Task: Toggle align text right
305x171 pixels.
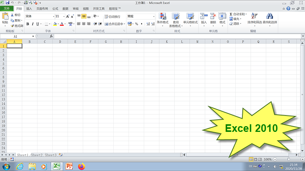Action: click(x=89, y=24)
